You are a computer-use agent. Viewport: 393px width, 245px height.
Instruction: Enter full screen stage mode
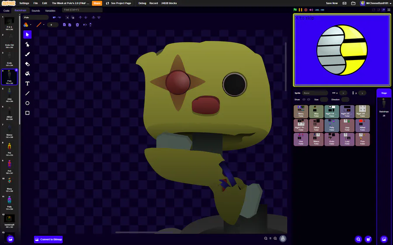coord(389,10)
